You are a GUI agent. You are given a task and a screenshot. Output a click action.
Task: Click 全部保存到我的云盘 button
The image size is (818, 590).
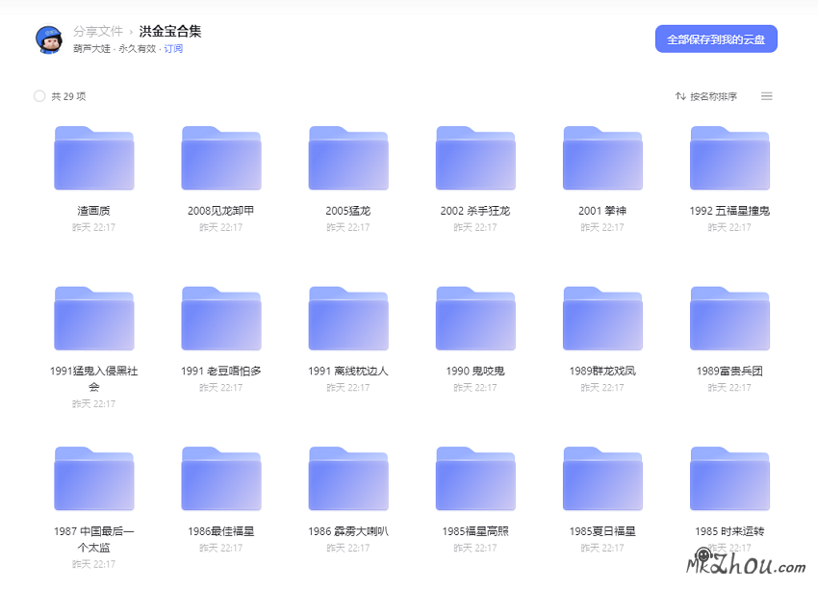click(716, 39)
